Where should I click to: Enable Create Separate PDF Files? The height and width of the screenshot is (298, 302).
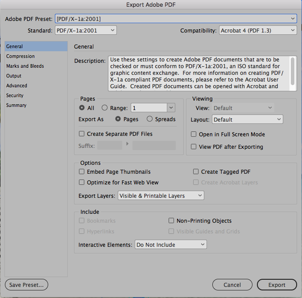[x=82, y=134]
